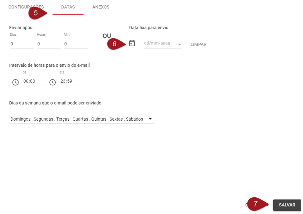Click Limpar to clear the fixed date
The image size is (303, 214).
tap(198, 44)
